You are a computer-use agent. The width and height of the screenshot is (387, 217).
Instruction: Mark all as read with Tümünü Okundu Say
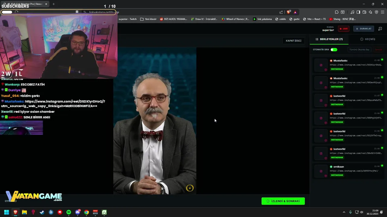(359, 49)
